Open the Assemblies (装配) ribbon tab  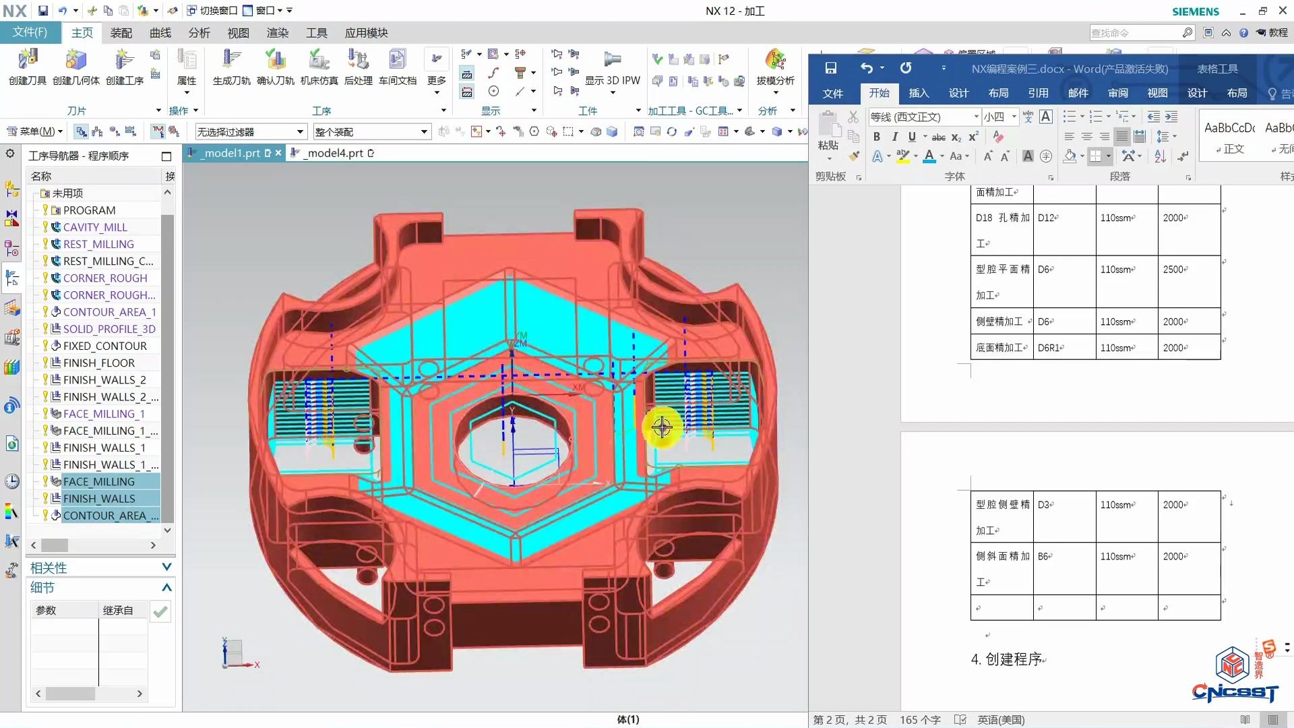coord(121,33)
